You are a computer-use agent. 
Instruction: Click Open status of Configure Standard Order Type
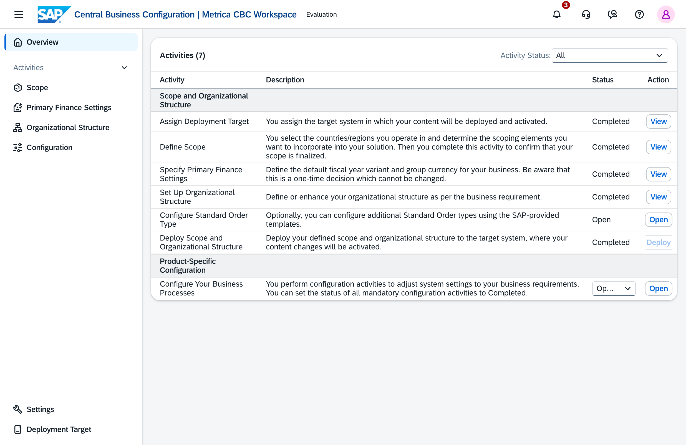(x=601, y=220)
